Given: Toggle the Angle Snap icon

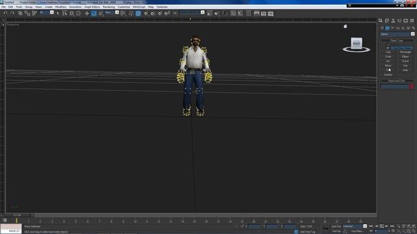Looking at the screenshot, I should pyautogui.click(x=153, y=13).
